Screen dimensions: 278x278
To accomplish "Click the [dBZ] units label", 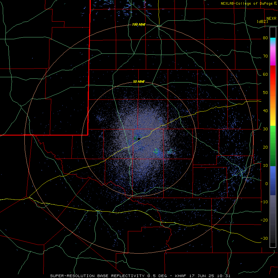I will click(x=262, y=22).
